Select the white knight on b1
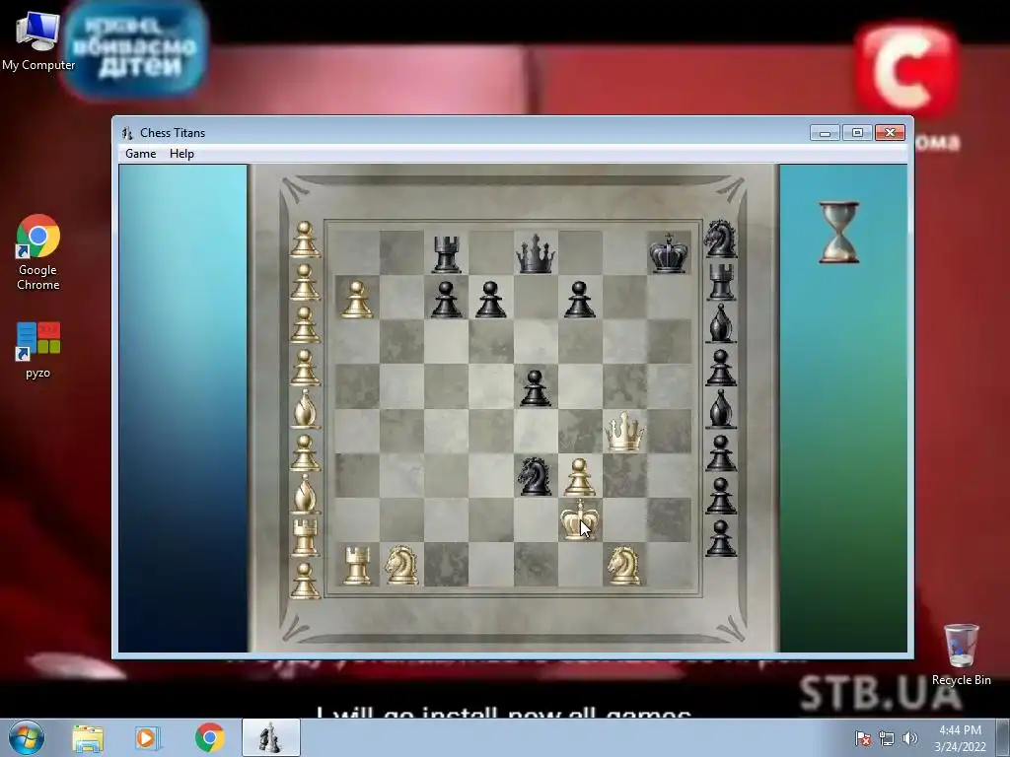This screenshot has height=757, width=1010. (401, 565)
